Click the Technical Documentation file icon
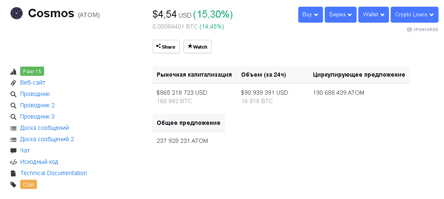 click(13, 173)
